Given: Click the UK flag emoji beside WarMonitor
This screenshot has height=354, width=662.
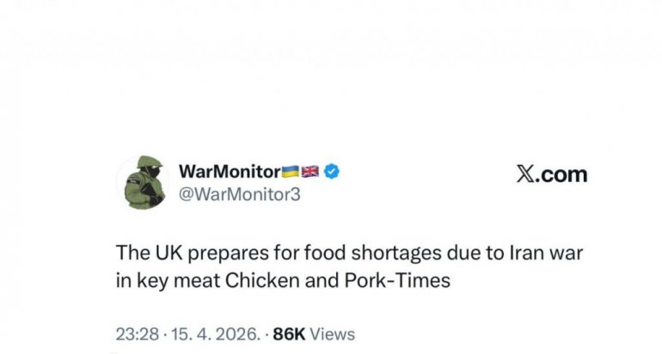Looking at the screenshot, I should (x=310, y=171).
